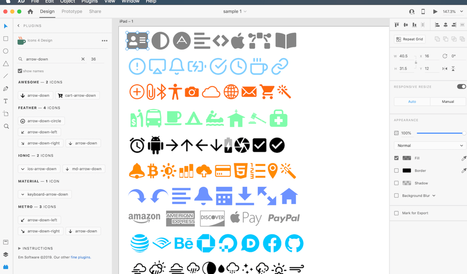Click the lock aspect ratio icon

pyautogui.click(x=416, y=62)
